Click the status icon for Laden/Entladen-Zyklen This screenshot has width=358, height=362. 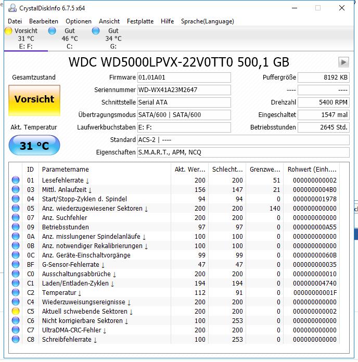(16, 283)
